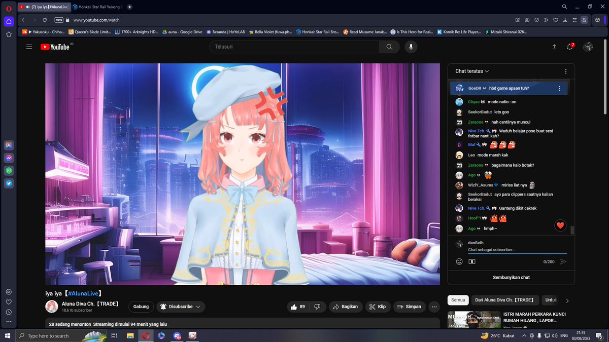Viewport: 609px width, 342px height.
Task: Like the video with thumbs up
Action: 298,307
